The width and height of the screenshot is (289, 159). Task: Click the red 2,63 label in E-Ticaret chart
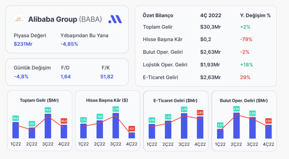200,113
